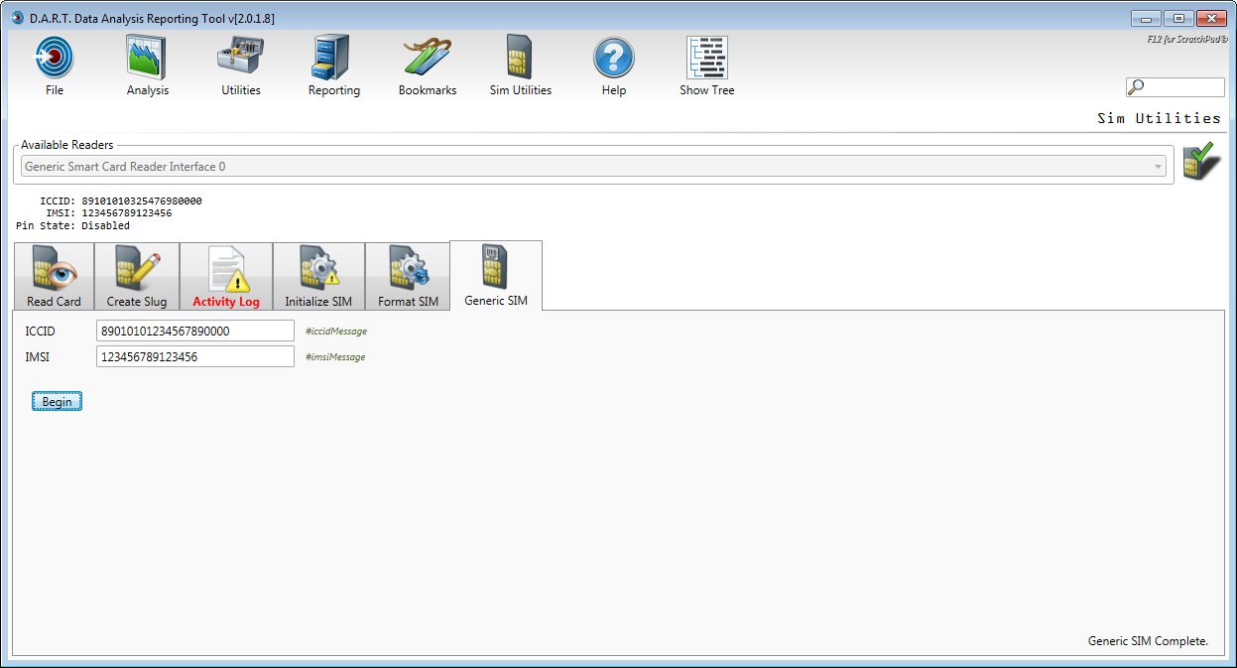Click the Reporting toolbar label
The width and height of the screenshot is (1237, 668).
click(x=334, y=90)
